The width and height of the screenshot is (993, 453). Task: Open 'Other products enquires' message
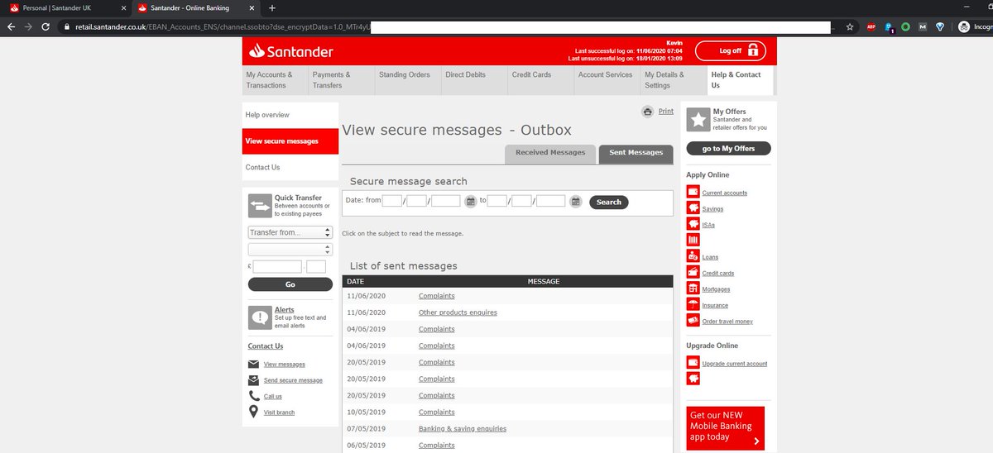458,312
